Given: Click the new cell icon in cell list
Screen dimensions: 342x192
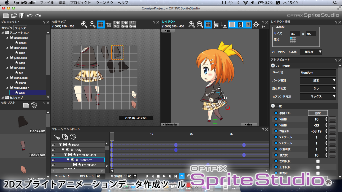Looking at the screenshot, I should click(26, 105).
